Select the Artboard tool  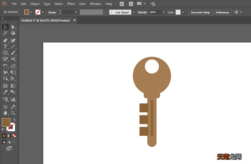5,107
